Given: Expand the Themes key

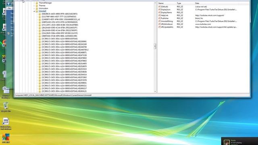Looking at the screenshot, I should pos(34,6).
